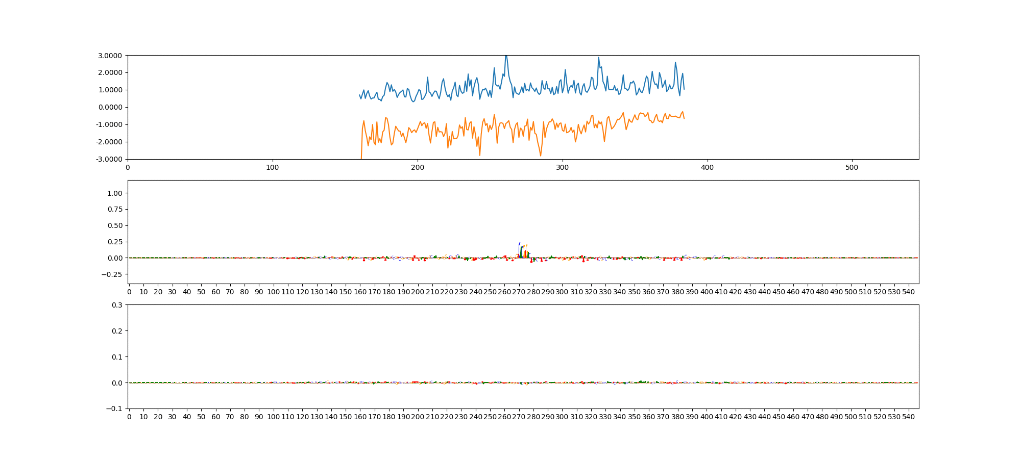The height and width of the screenshot is (459, 1021).
Task: Click the 400 x-axis tick label in top plot
Action: coord(707,167)
